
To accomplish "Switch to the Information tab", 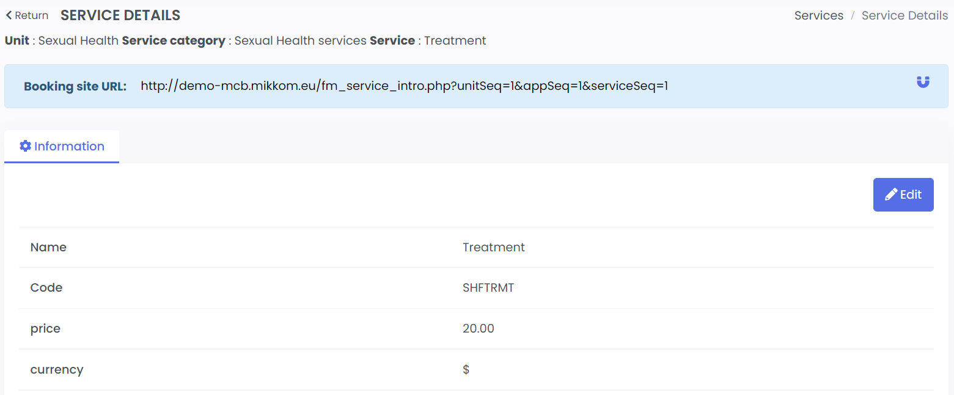I will pos(62,147).
